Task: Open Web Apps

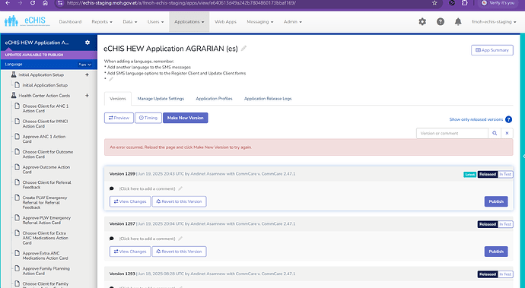Action: pos(225,22)
